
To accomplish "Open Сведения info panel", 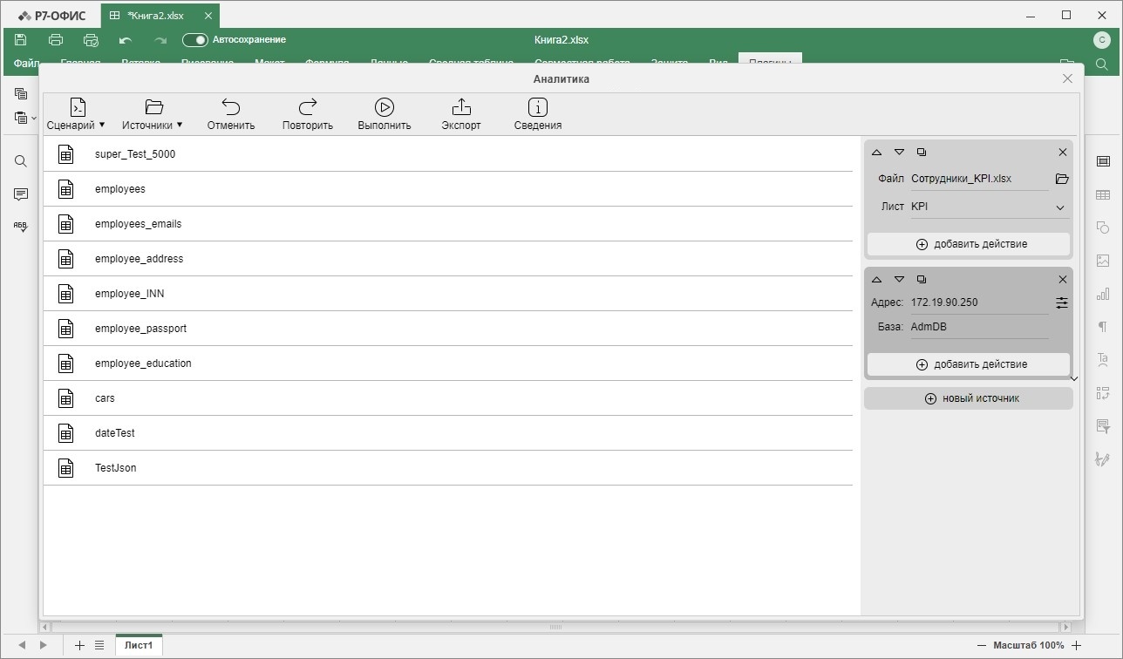I will click(x=538, y=114).
